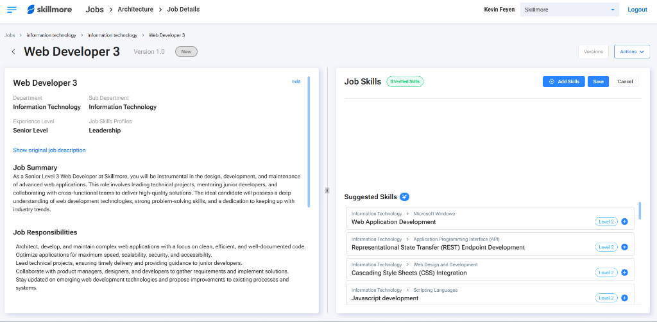Click the Add Skills button
The image size is (657, 322).
tap(563, 81)
